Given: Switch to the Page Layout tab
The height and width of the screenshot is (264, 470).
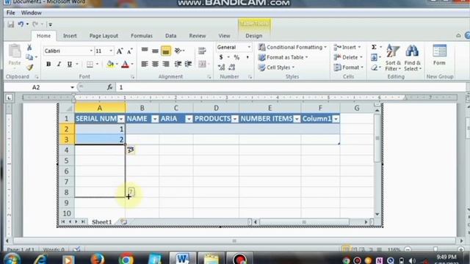Looking at the screenshot, I should 104,36.
